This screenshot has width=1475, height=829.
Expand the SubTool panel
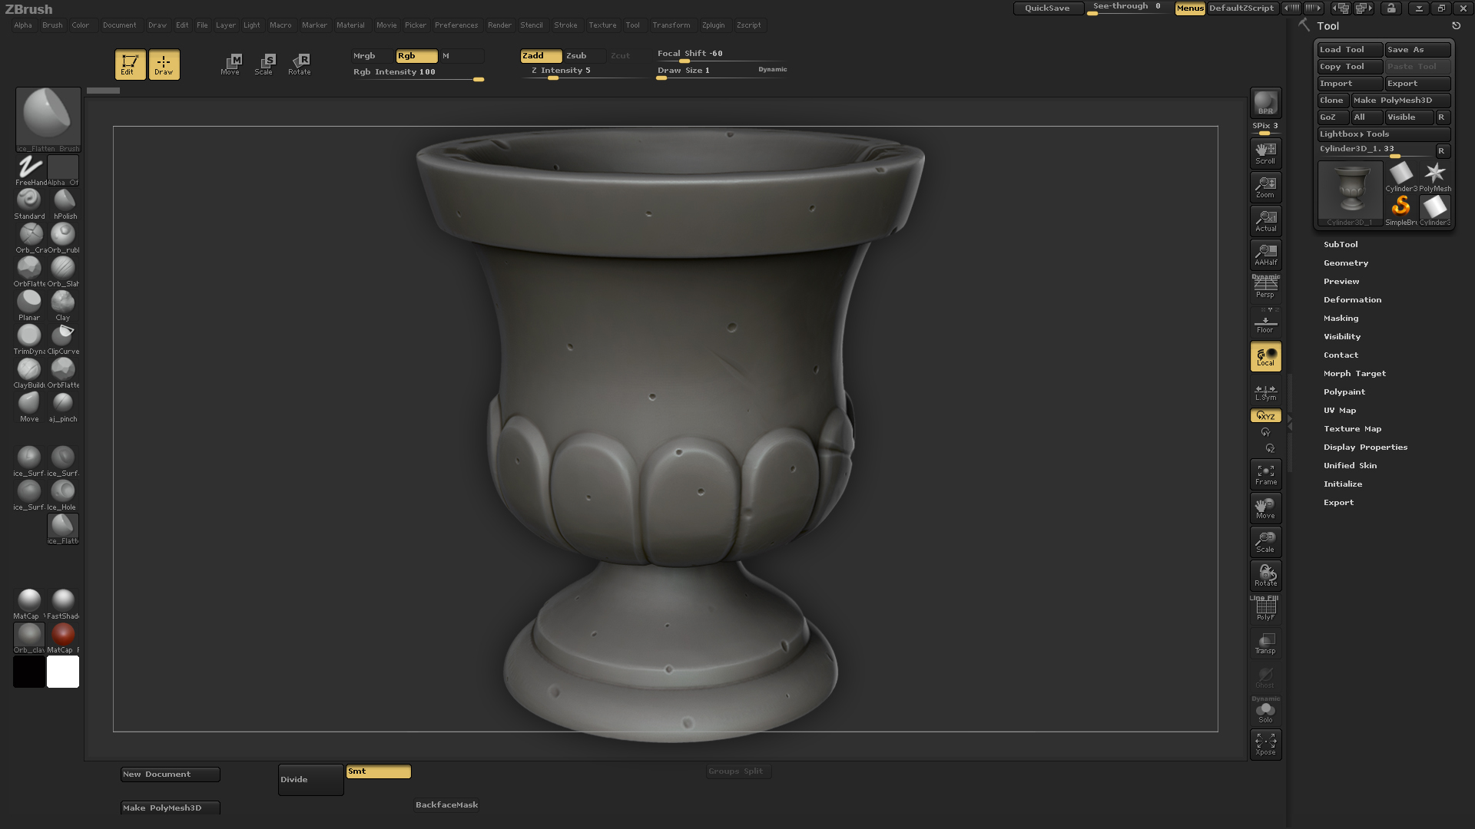click(x=1341, y=244)
